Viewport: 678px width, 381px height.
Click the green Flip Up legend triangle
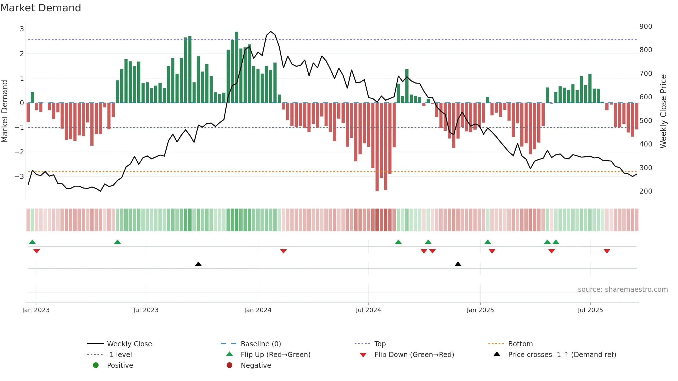tap(230, 354)
